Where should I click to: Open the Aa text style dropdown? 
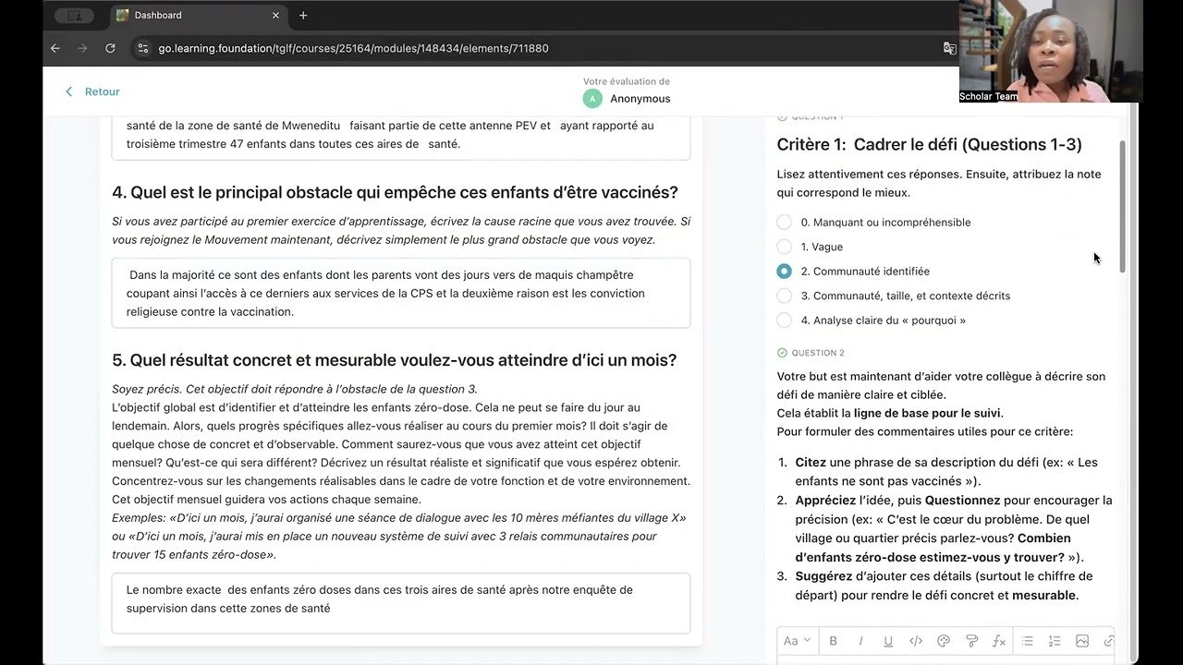coord(797,641)
